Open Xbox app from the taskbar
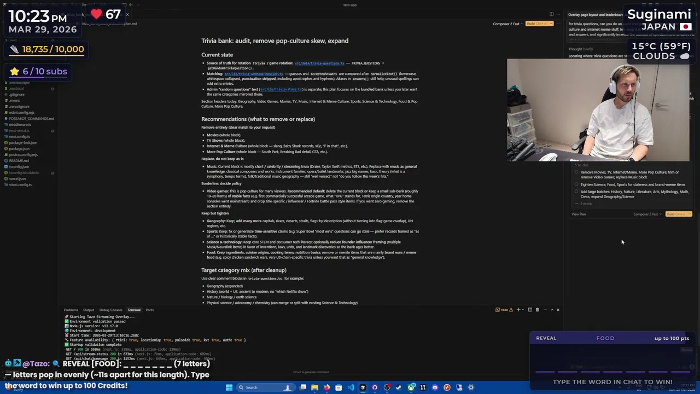The image size is (700, 394). coord(411,387)
